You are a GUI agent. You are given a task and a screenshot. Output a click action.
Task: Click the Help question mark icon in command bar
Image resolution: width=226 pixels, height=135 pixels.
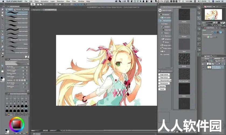(85, 4)
